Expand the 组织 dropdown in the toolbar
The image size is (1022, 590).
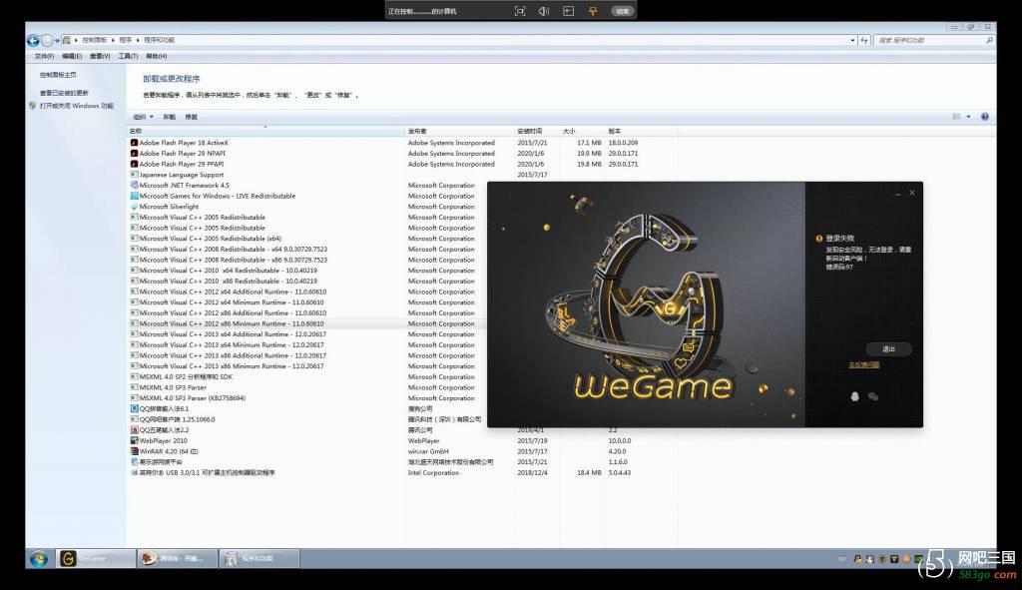[x=144, y=118]
